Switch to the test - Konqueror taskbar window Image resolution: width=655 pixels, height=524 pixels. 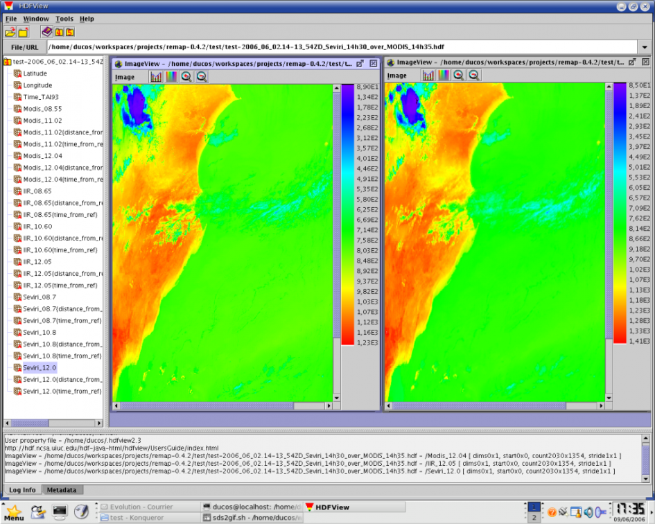[x=139, y=516]
